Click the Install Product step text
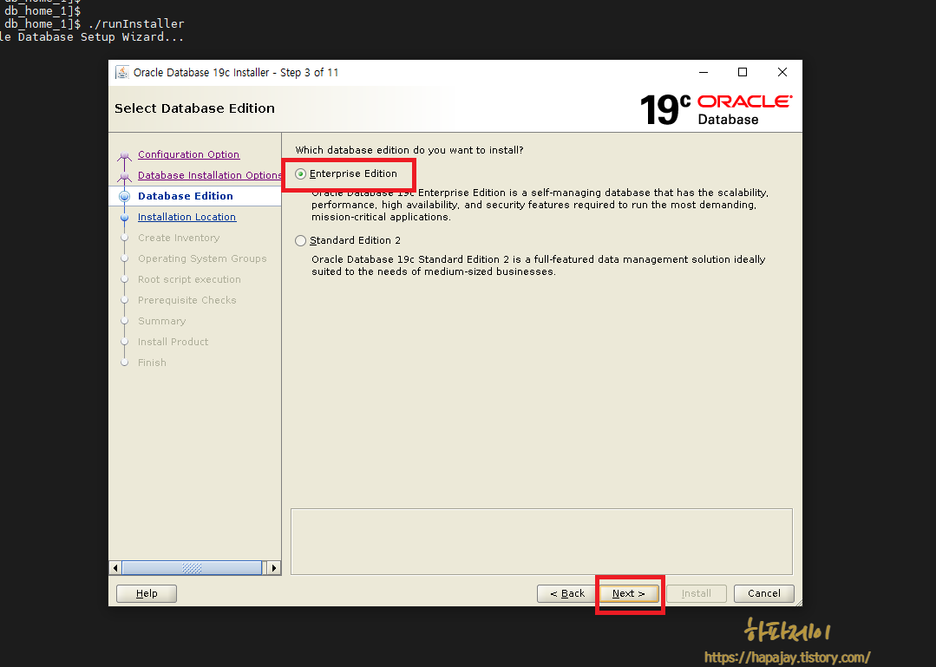Viewport: 936px width, 667px height. [173, 342]
